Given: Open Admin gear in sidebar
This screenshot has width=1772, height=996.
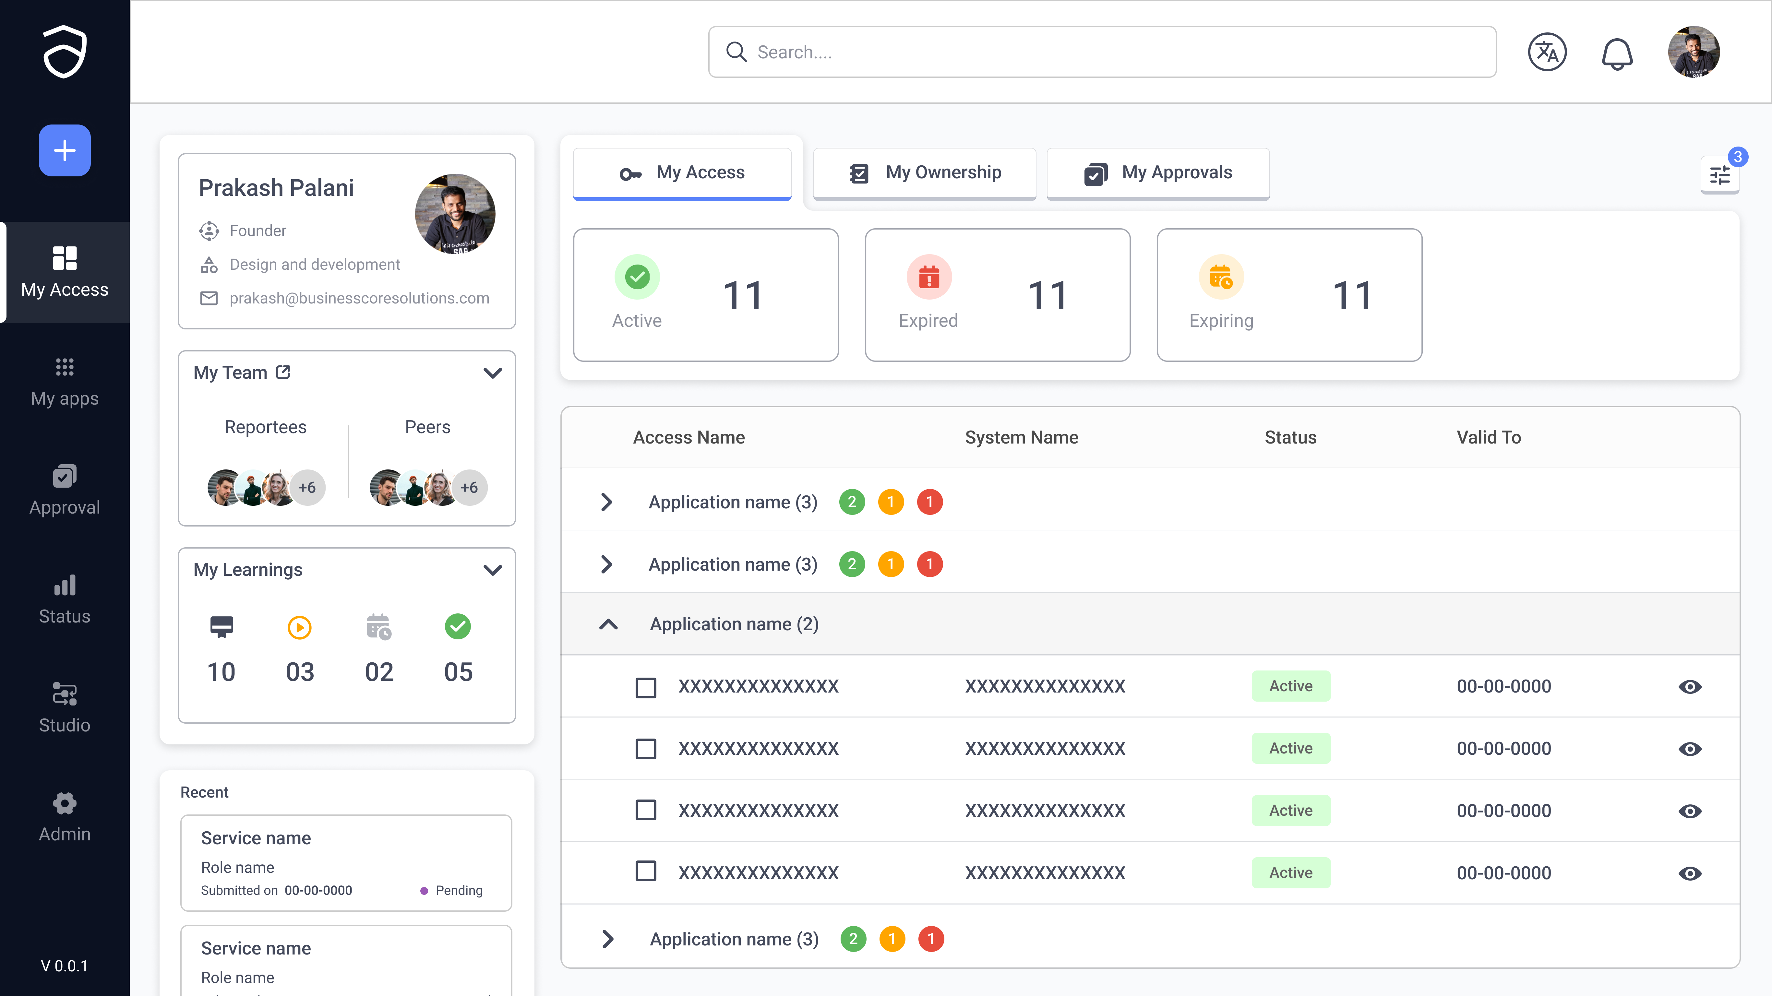Looking at the screenshot, I should (65, 817).
